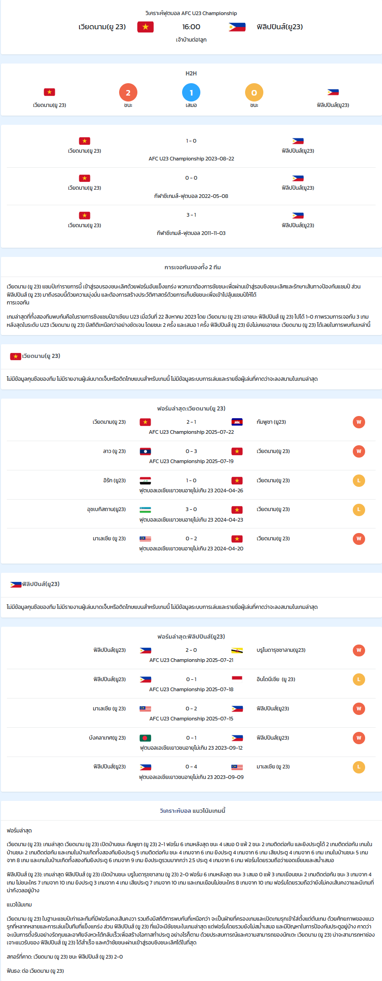382x981 pixels.
Task: Click the 16:00 kickoff time
Action: click(191, 27)
